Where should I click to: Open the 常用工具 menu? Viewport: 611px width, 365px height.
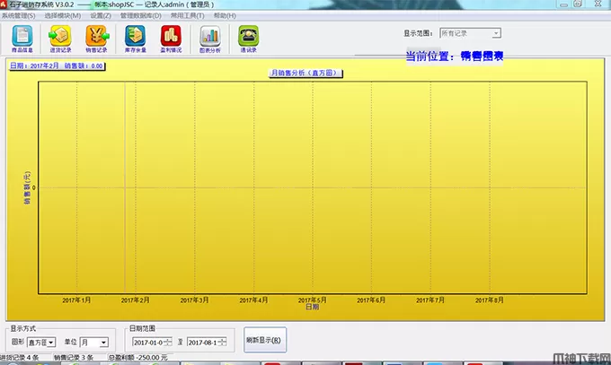[x=186, y=16]
